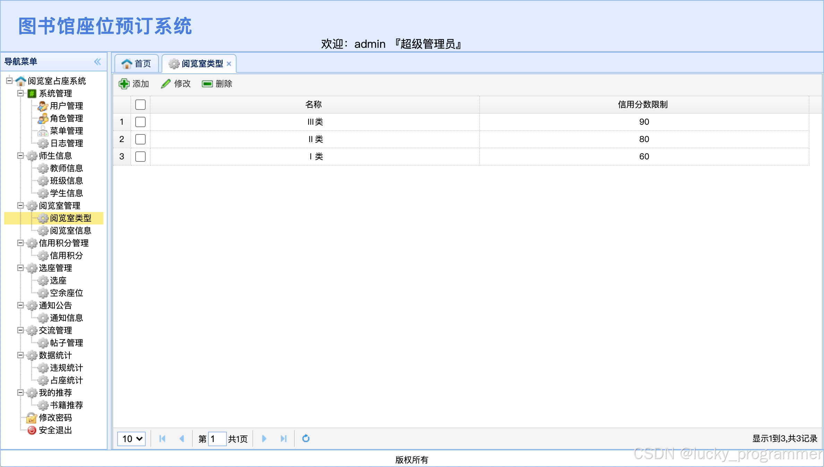The image size is (824, 467).
Task: Open 用户管理 in navigation tree
Action: [x=66, y=106]
